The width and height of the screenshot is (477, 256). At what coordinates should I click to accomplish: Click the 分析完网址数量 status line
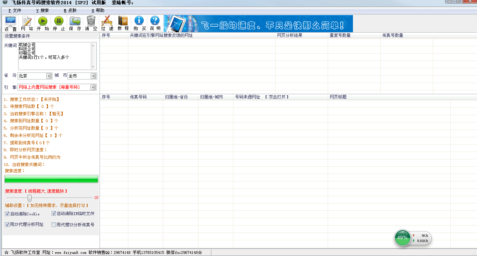click(31, 128)
